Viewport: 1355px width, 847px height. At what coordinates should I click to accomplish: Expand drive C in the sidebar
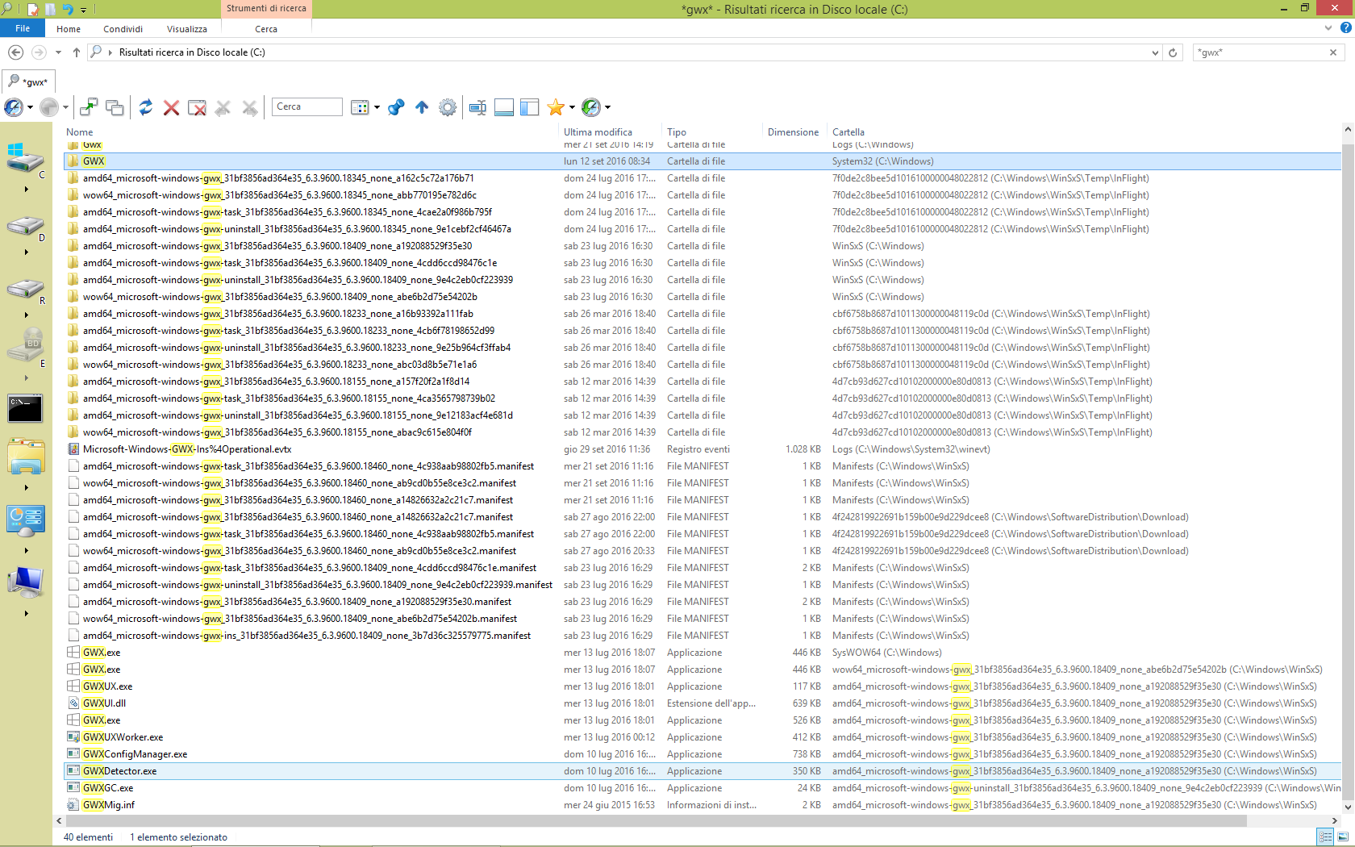27,190
